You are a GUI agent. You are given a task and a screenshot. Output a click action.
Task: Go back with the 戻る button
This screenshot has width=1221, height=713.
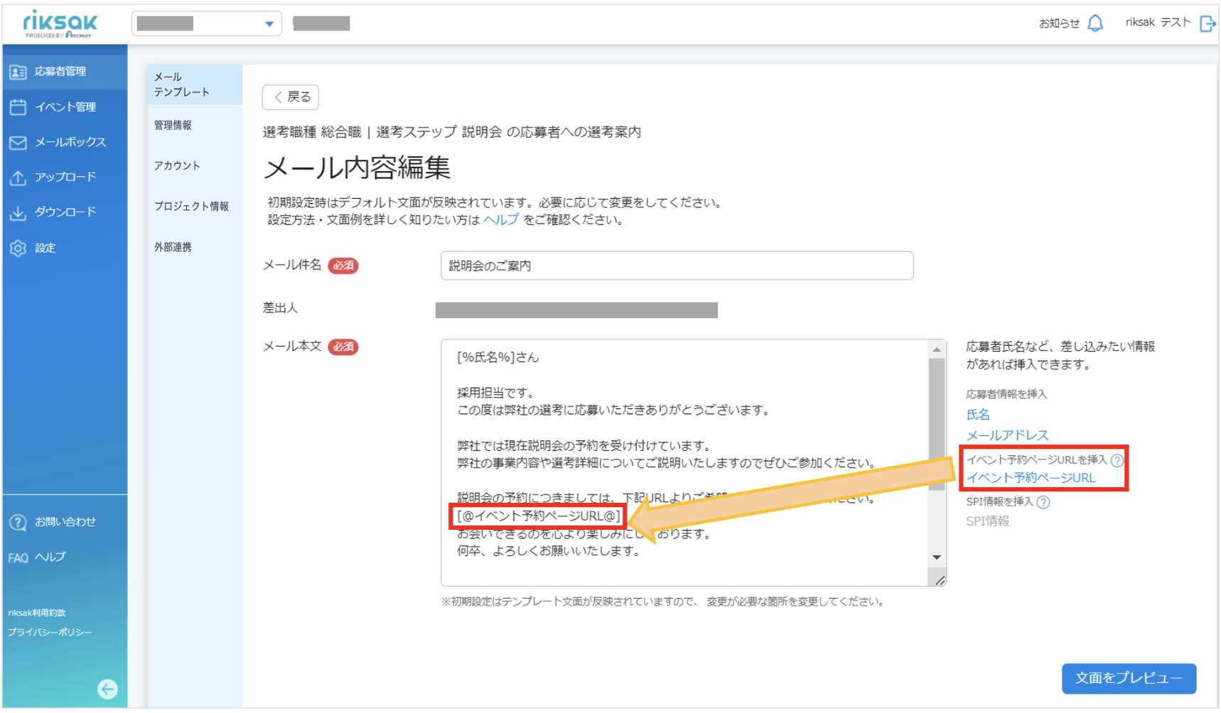[x=291, y=97]
